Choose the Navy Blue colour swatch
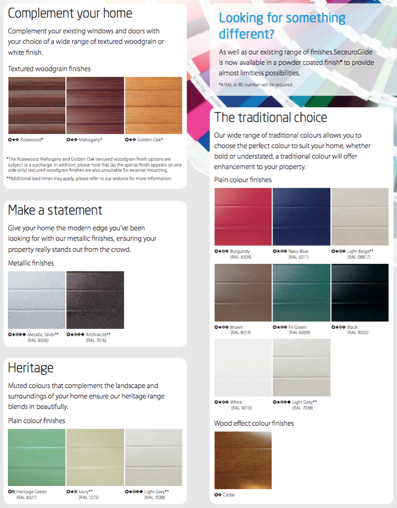Image resolution: width=397 pixels, height=508 pixels. 302,217
